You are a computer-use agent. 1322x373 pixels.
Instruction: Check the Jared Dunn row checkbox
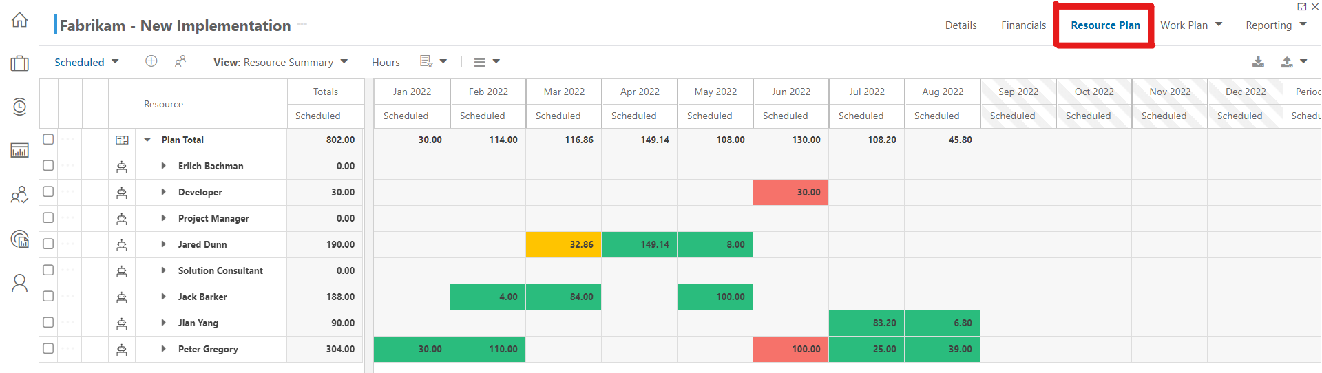pyautogui.click(x=48, y=244)
